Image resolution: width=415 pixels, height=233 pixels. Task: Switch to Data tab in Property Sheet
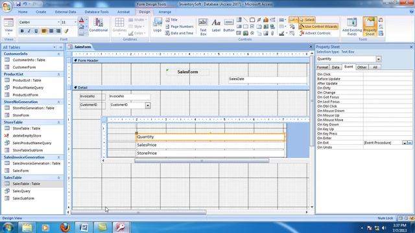(336, 67)
